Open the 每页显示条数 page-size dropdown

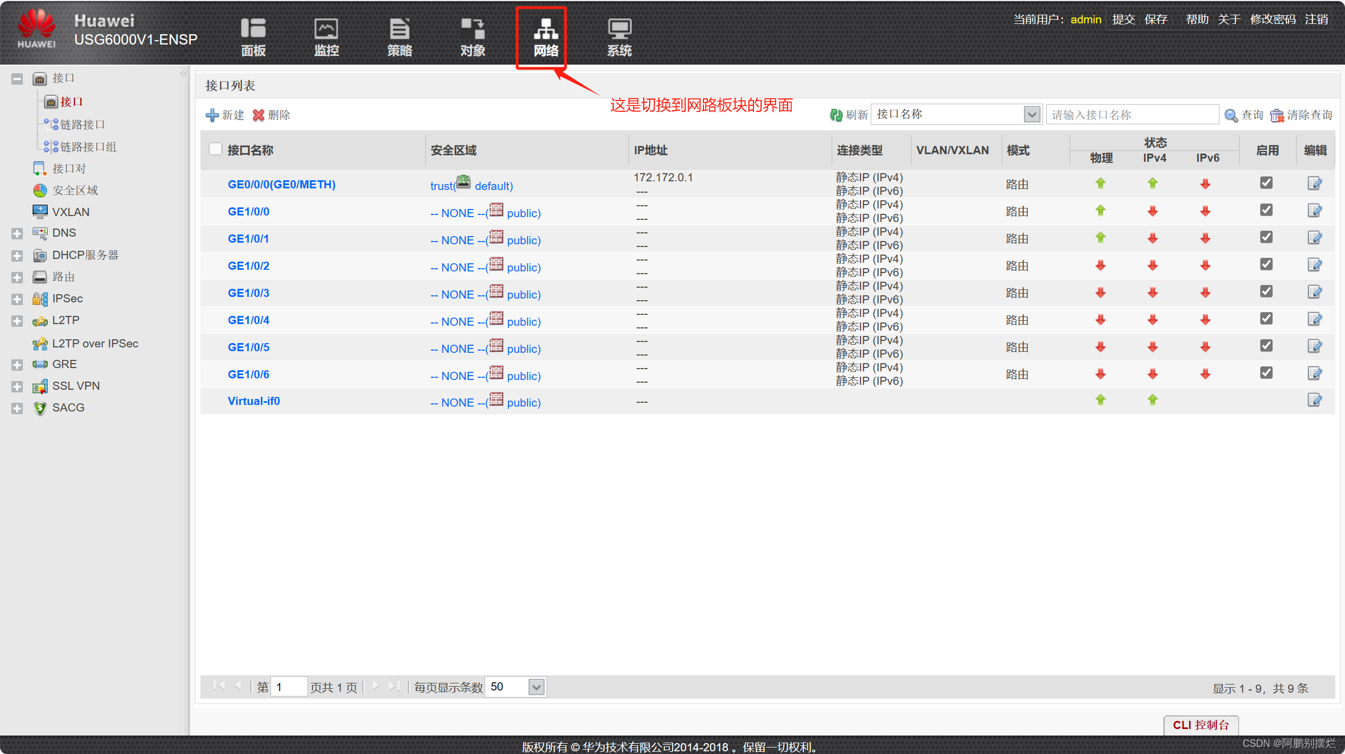536,687
